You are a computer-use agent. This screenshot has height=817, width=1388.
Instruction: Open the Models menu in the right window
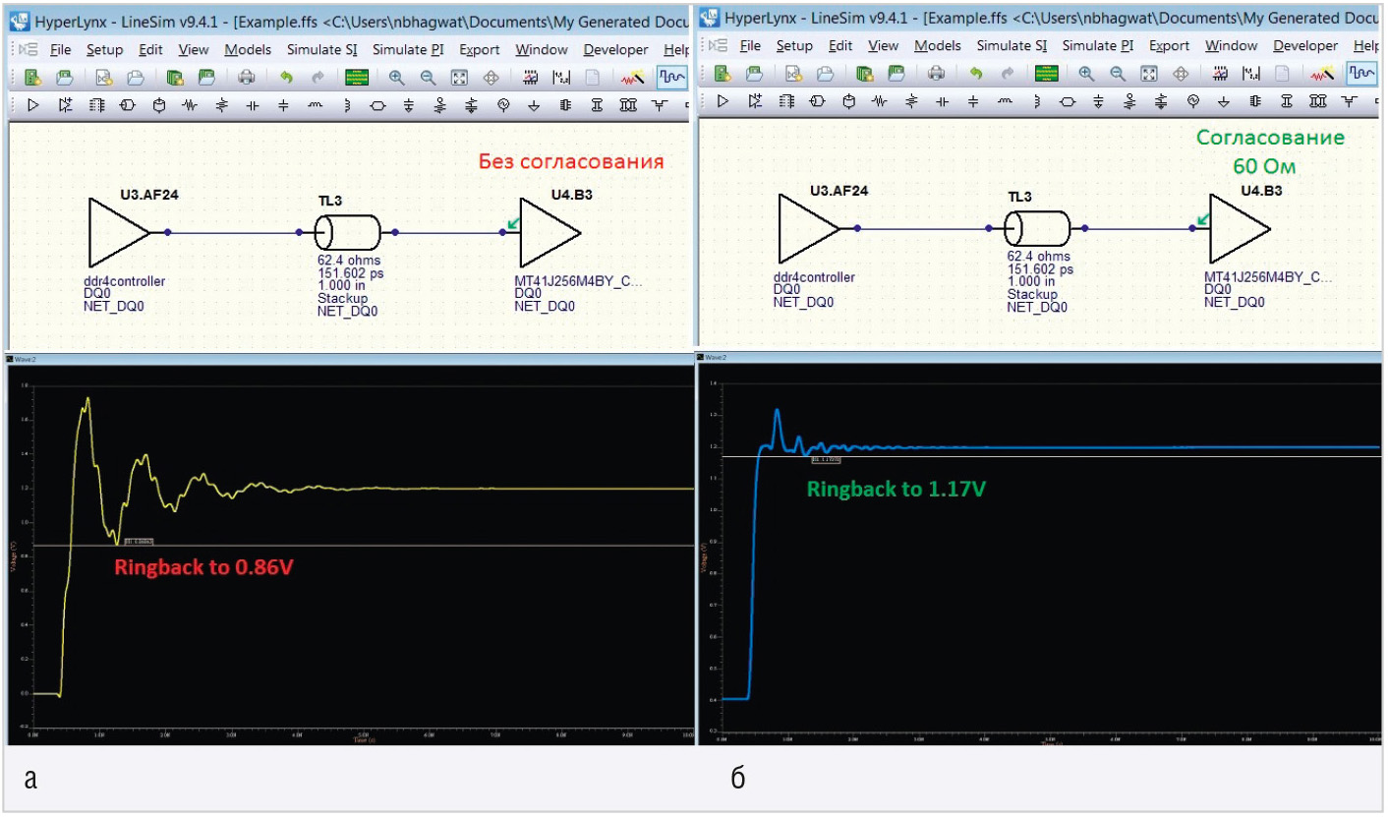tap(938, 45)
